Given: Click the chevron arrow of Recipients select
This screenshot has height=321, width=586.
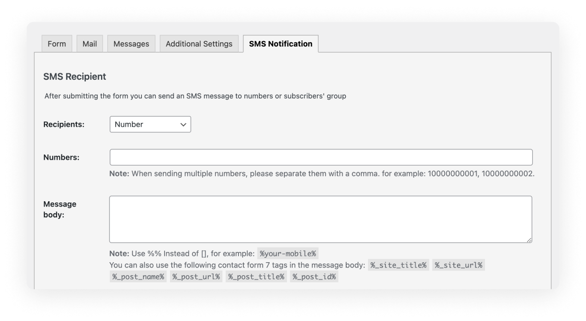Looking at the screenshot, I should coord(182,125).
